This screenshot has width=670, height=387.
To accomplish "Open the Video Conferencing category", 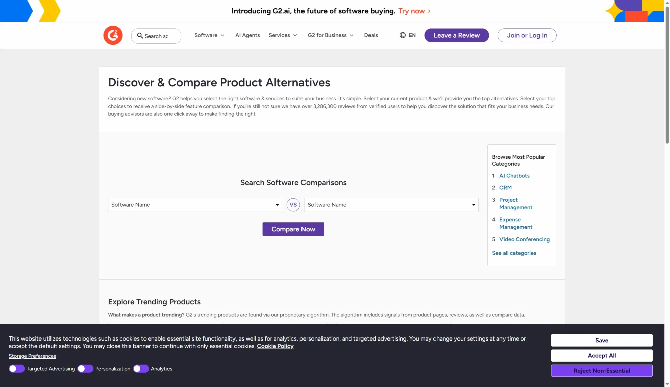I will click(524, 239).
